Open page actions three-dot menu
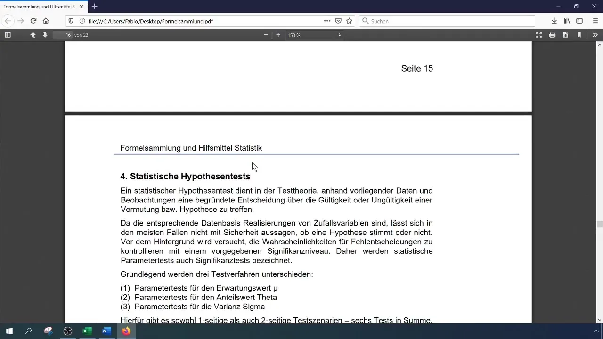603x339 pixels. click(327, 21)
